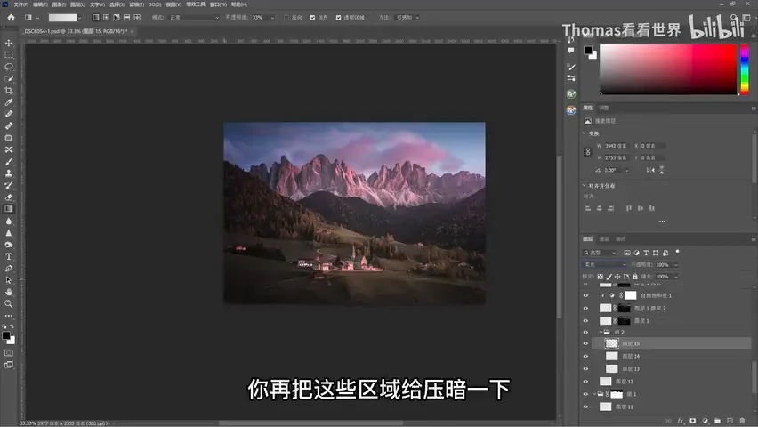Pick a color in the red color field
This screenshot has width=758, height=427.
668,69
